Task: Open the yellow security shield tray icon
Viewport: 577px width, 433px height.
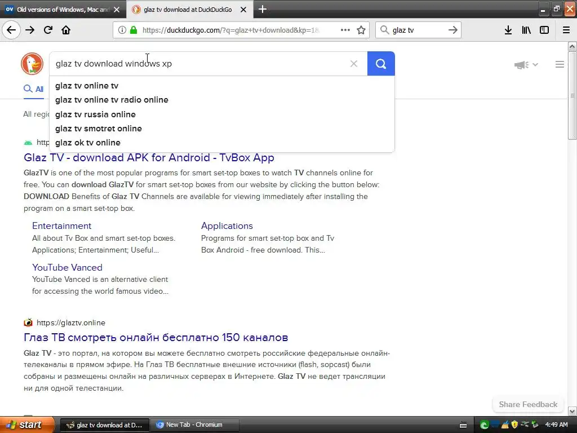Action: click(514, 425)
